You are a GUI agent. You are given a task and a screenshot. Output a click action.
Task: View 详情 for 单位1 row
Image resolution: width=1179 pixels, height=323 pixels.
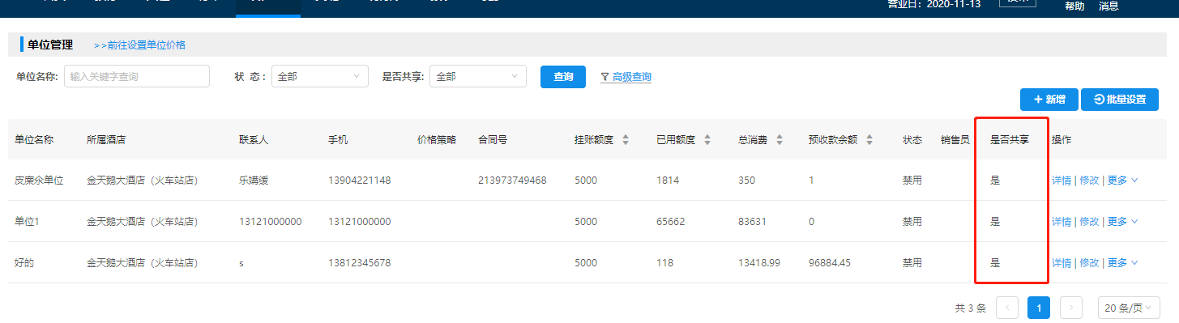pos(1062,221)
